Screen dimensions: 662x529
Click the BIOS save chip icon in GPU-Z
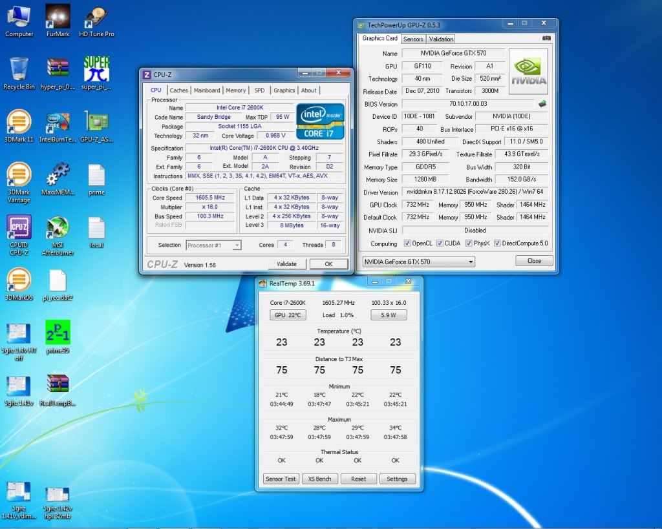(542, 103)
